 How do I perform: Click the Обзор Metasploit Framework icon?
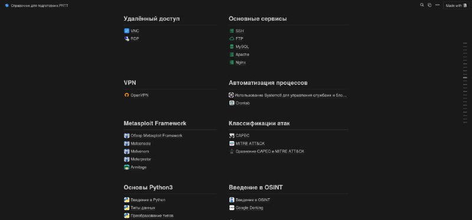tap(126, 136)
